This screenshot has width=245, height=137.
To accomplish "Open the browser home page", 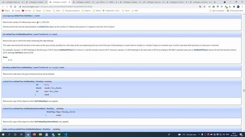I will (15, 7).
